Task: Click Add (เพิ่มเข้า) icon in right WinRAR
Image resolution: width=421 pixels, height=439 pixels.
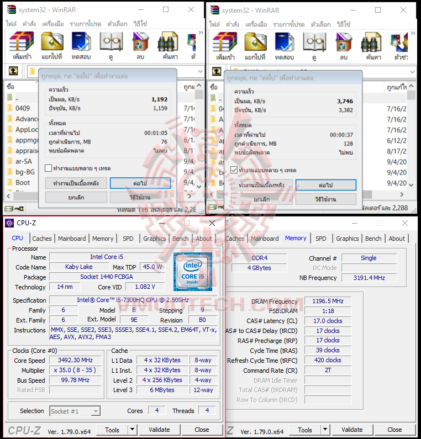Action: tap(225, 42)
